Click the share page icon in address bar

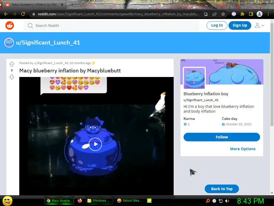pyautogui.click(x=215, y=14)
